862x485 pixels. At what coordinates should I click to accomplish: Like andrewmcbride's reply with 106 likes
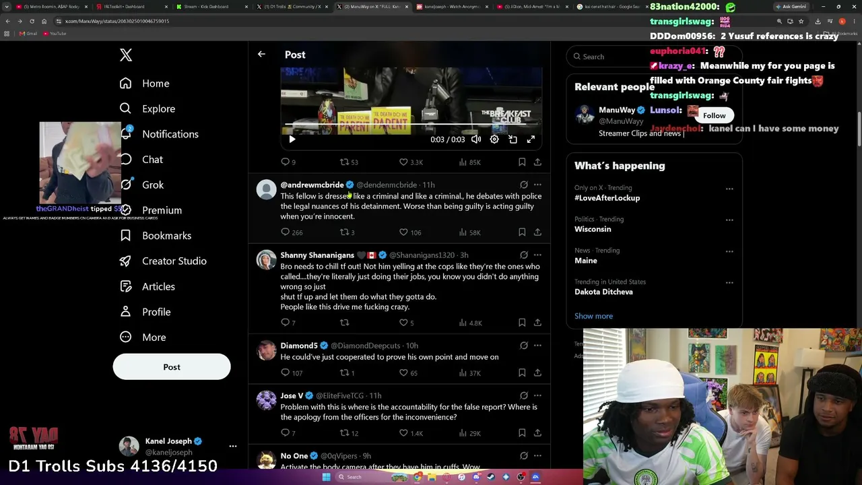409,232
